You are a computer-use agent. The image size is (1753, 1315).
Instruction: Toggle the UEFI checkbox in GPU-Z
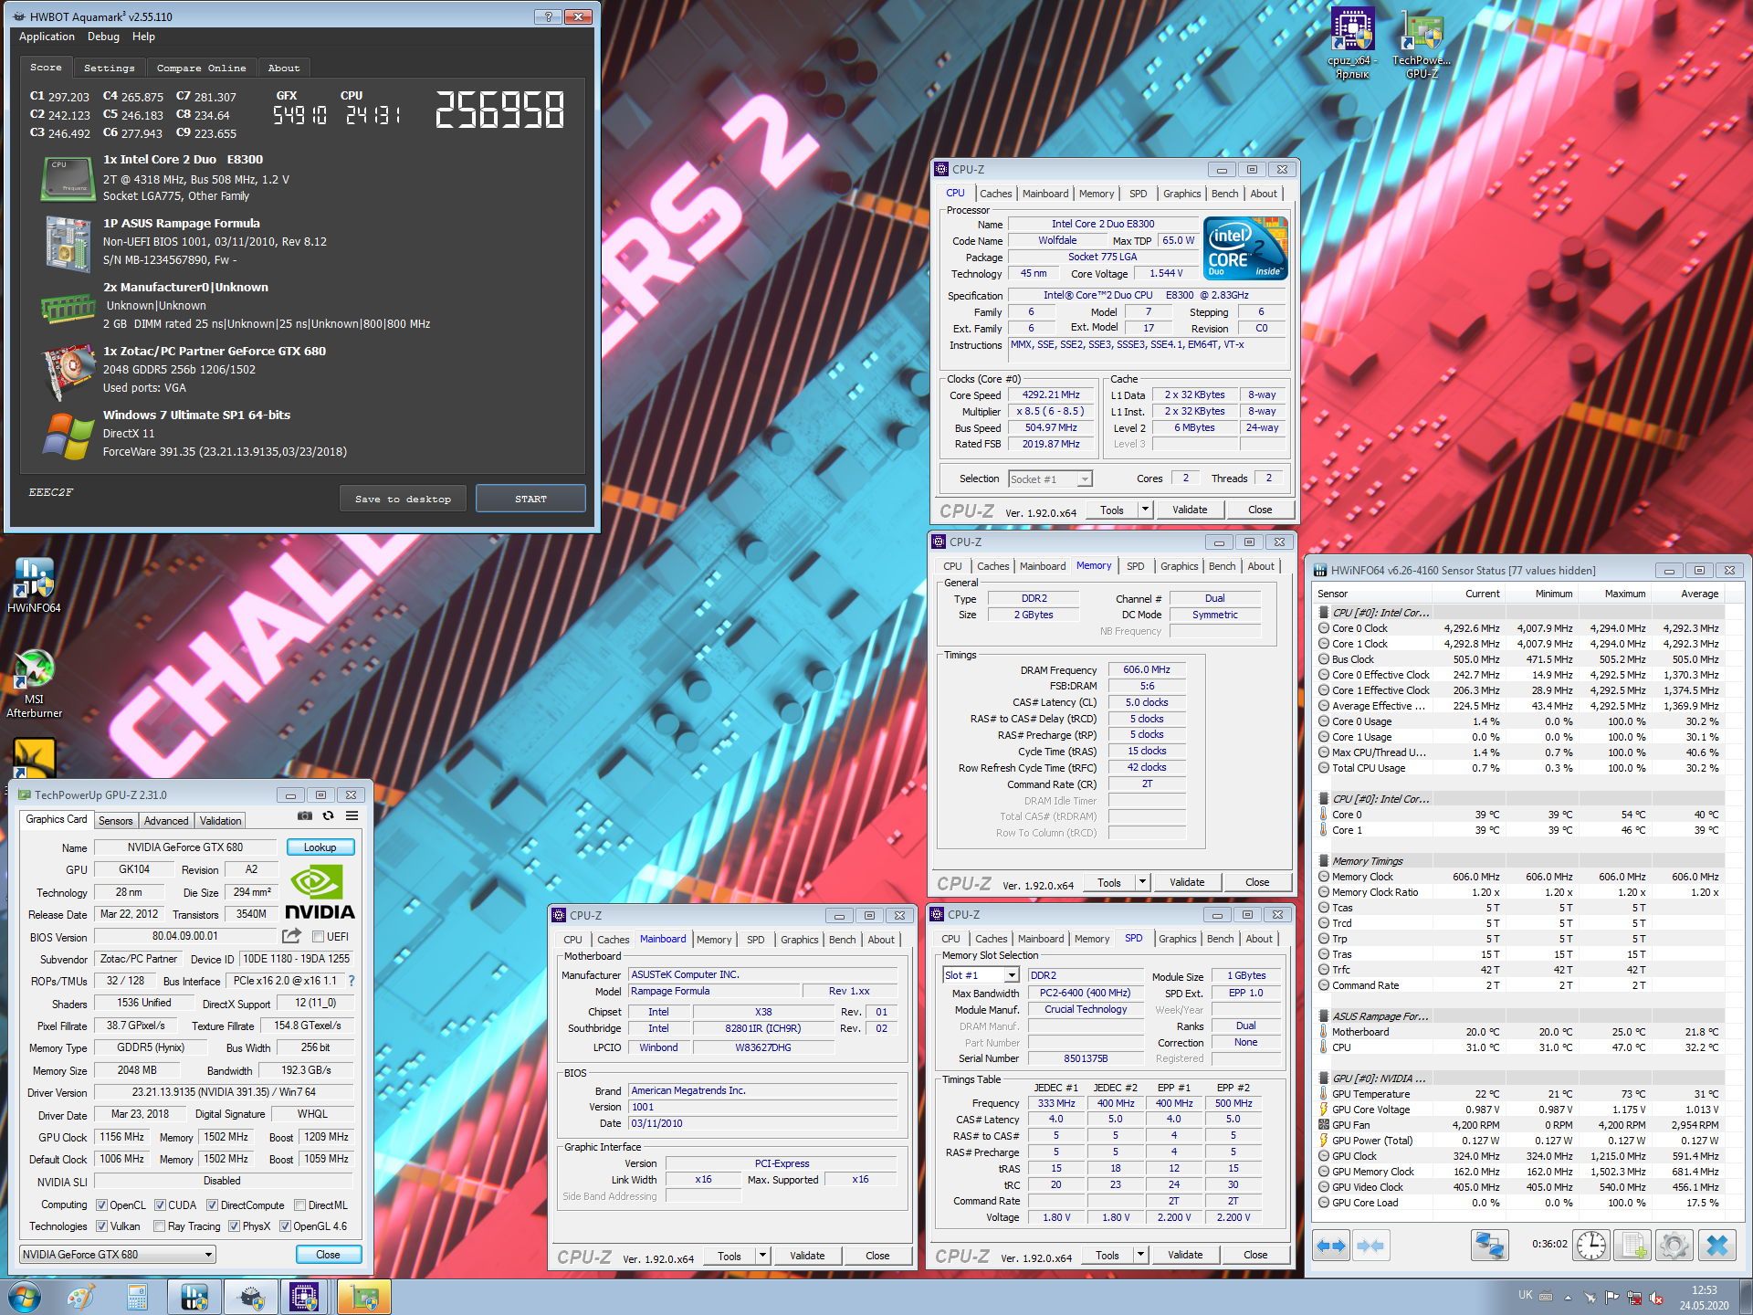click(319, 936)
